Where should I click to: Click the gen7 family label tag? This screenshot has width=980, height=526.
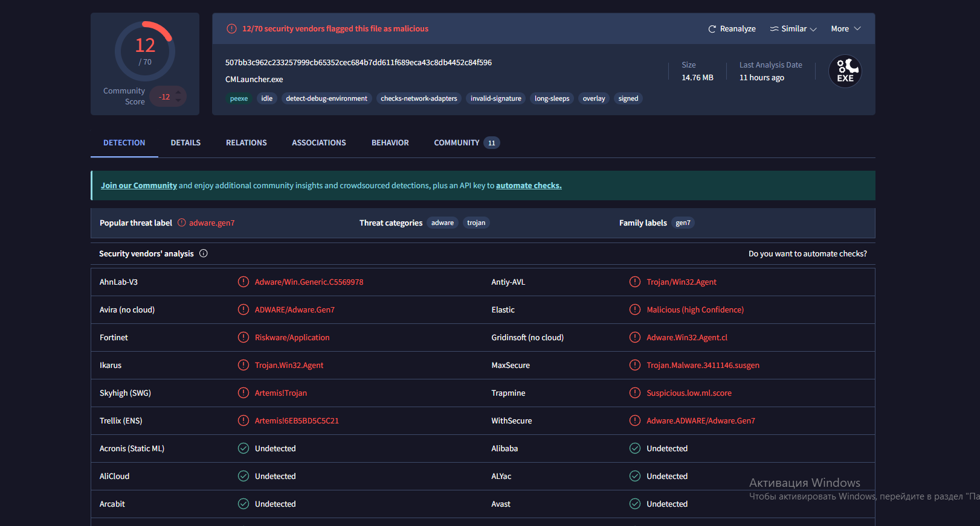coord(683,223)
